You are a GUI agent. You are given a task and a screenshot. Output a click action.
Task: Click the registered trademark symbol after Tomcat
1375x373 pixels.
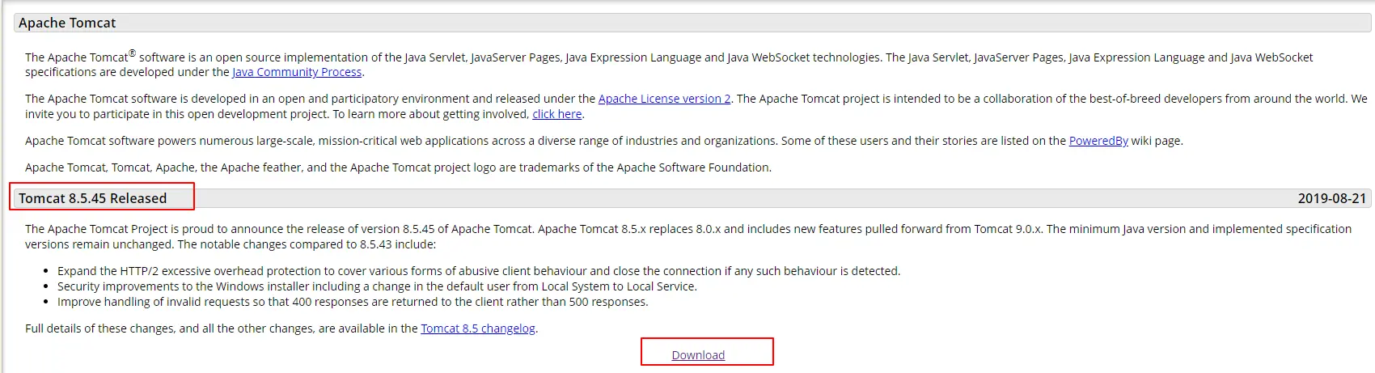coord(132,53)
